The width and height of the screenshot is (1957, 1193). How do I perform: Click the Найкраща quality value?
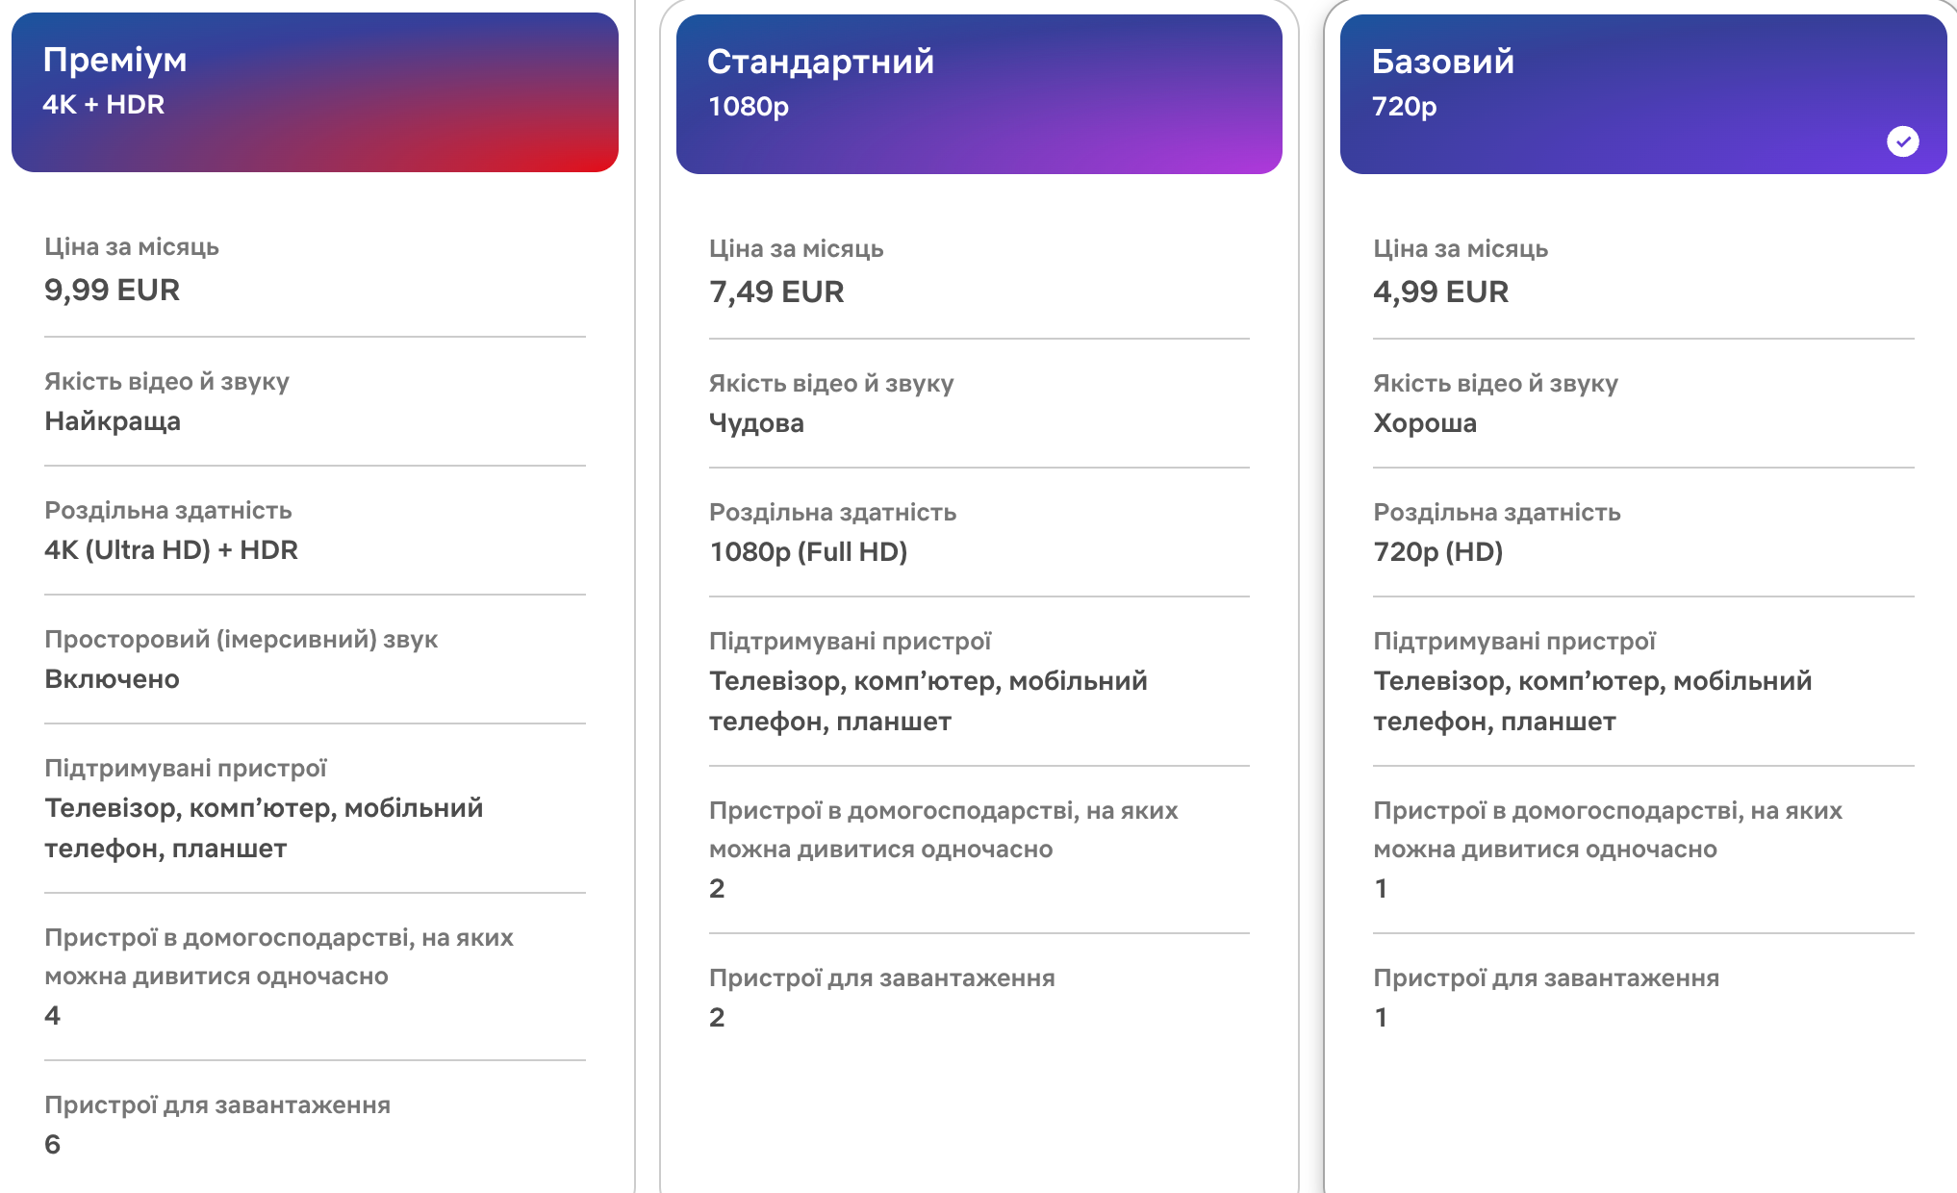[113, 420]
